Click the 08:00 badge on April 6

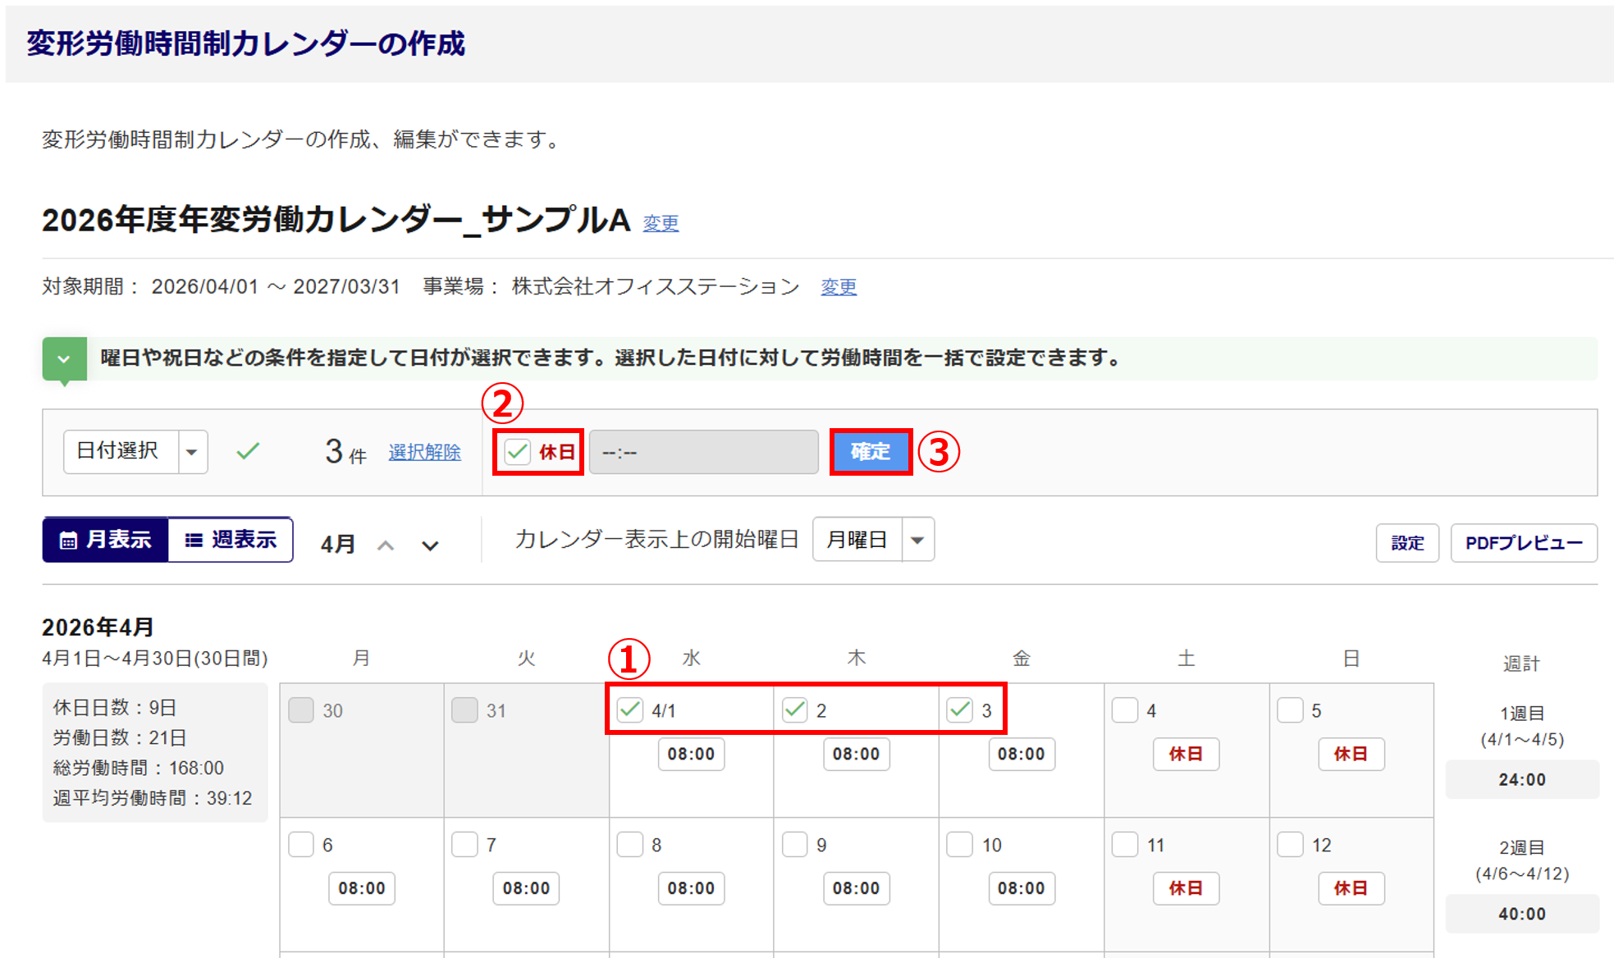[362, 888]
